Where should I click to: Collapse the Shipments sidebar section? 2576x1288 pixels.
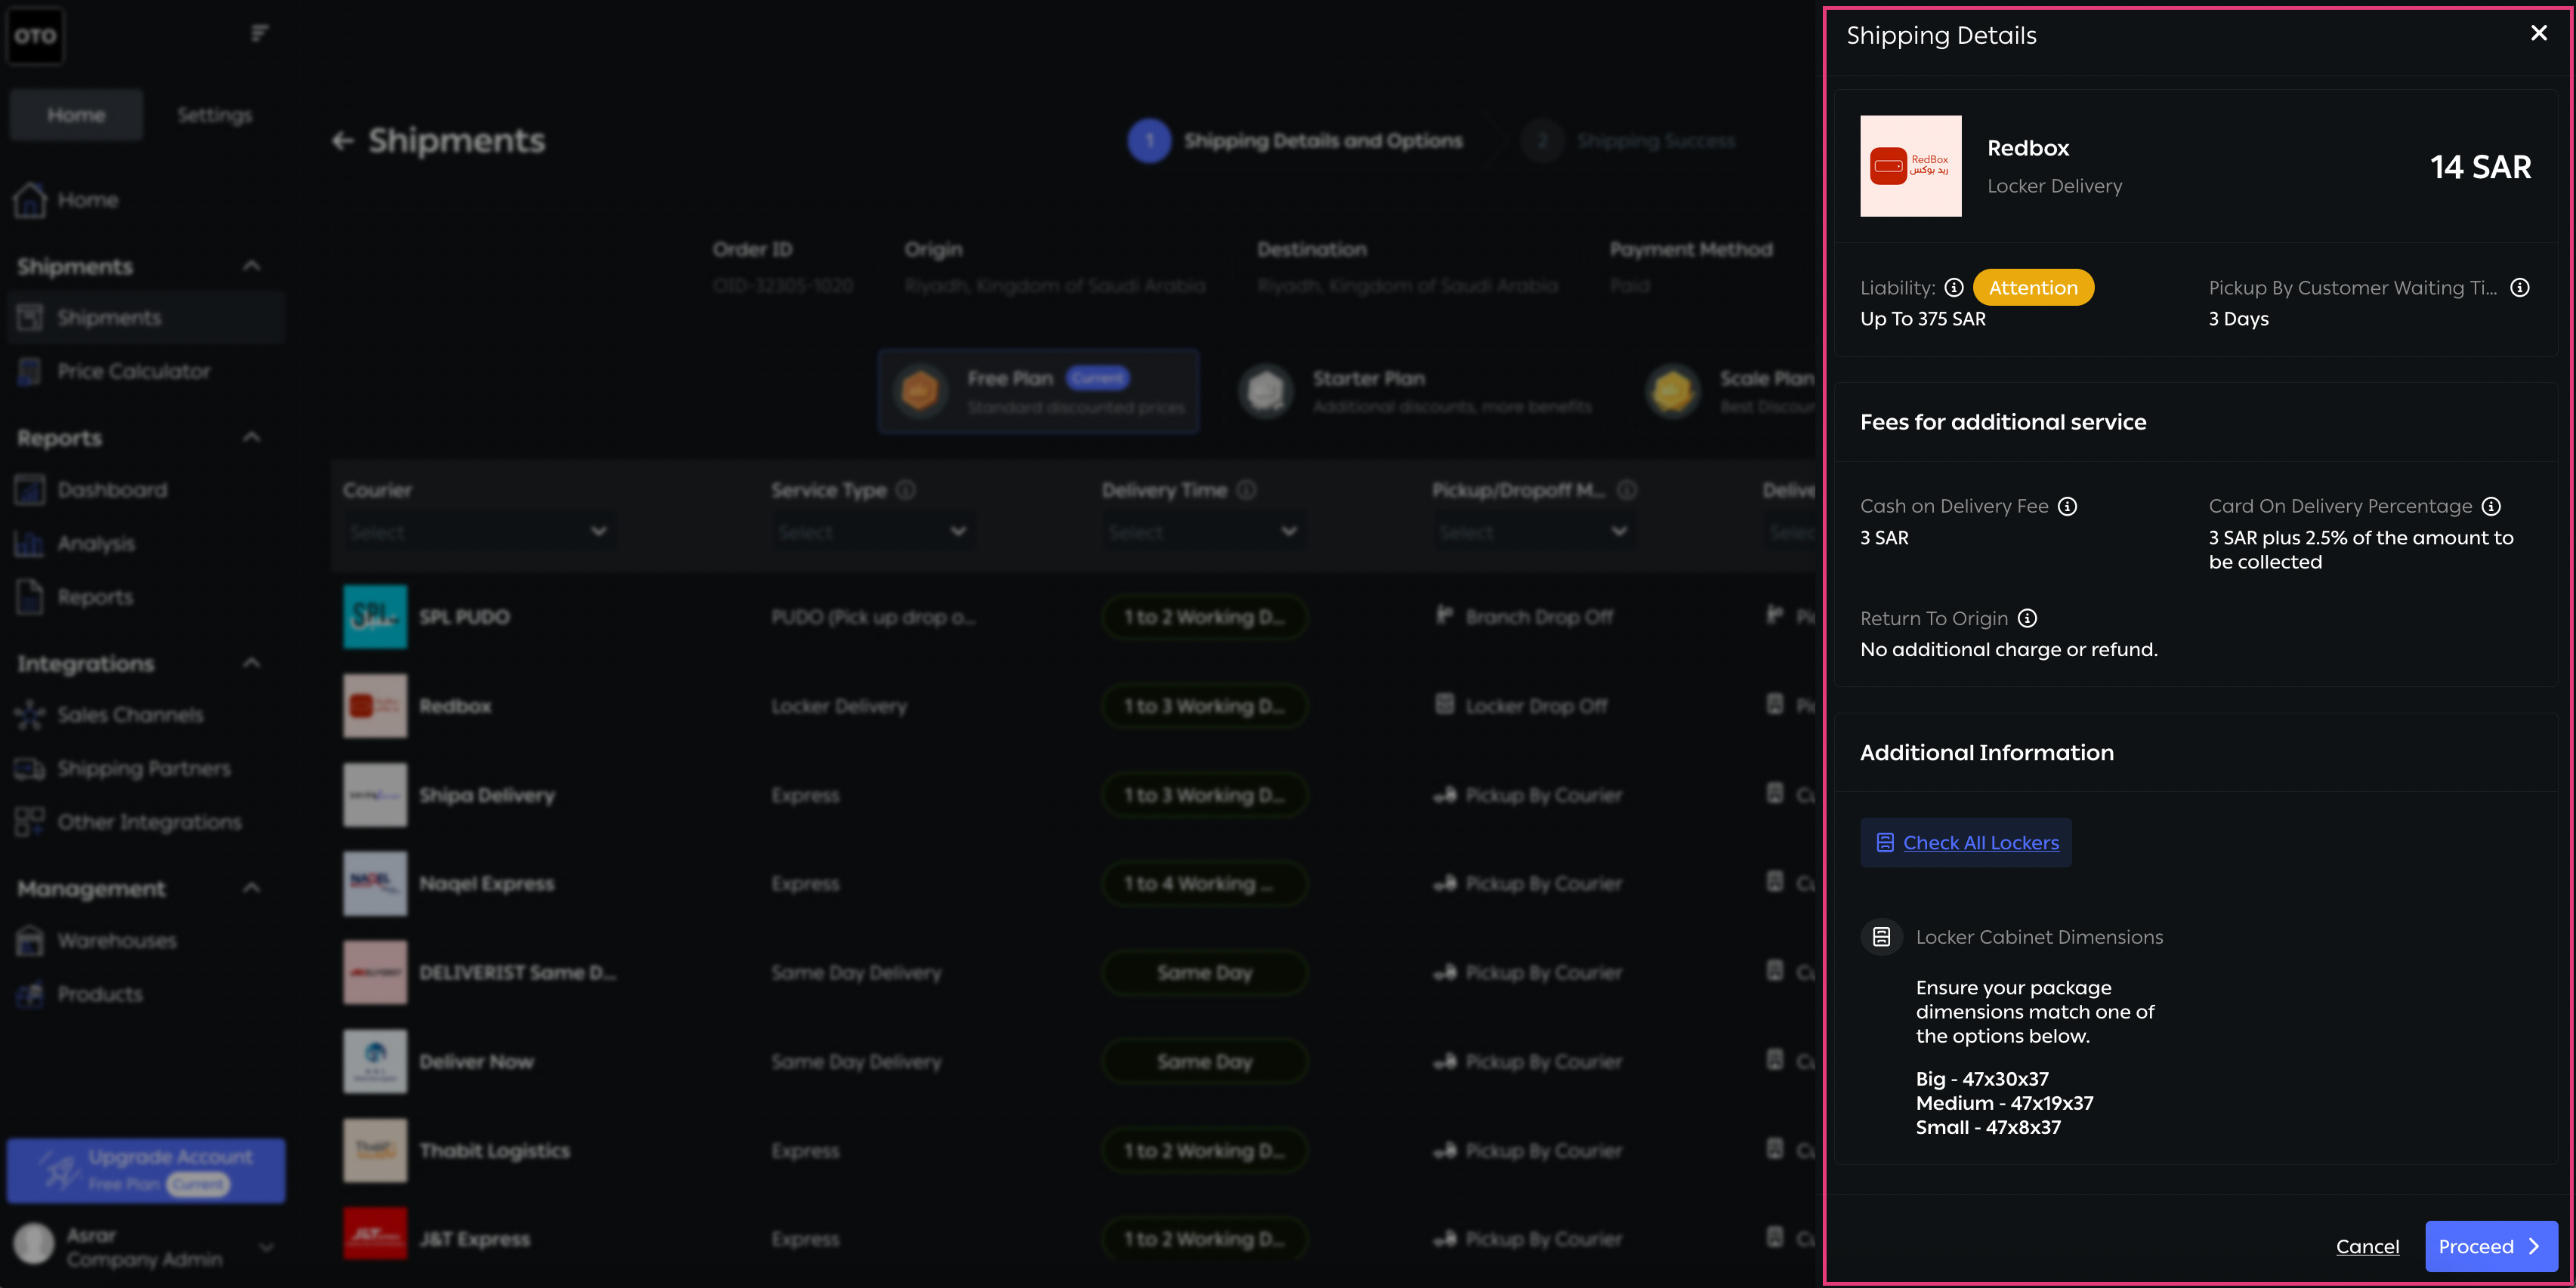click(x=251, y=266)
